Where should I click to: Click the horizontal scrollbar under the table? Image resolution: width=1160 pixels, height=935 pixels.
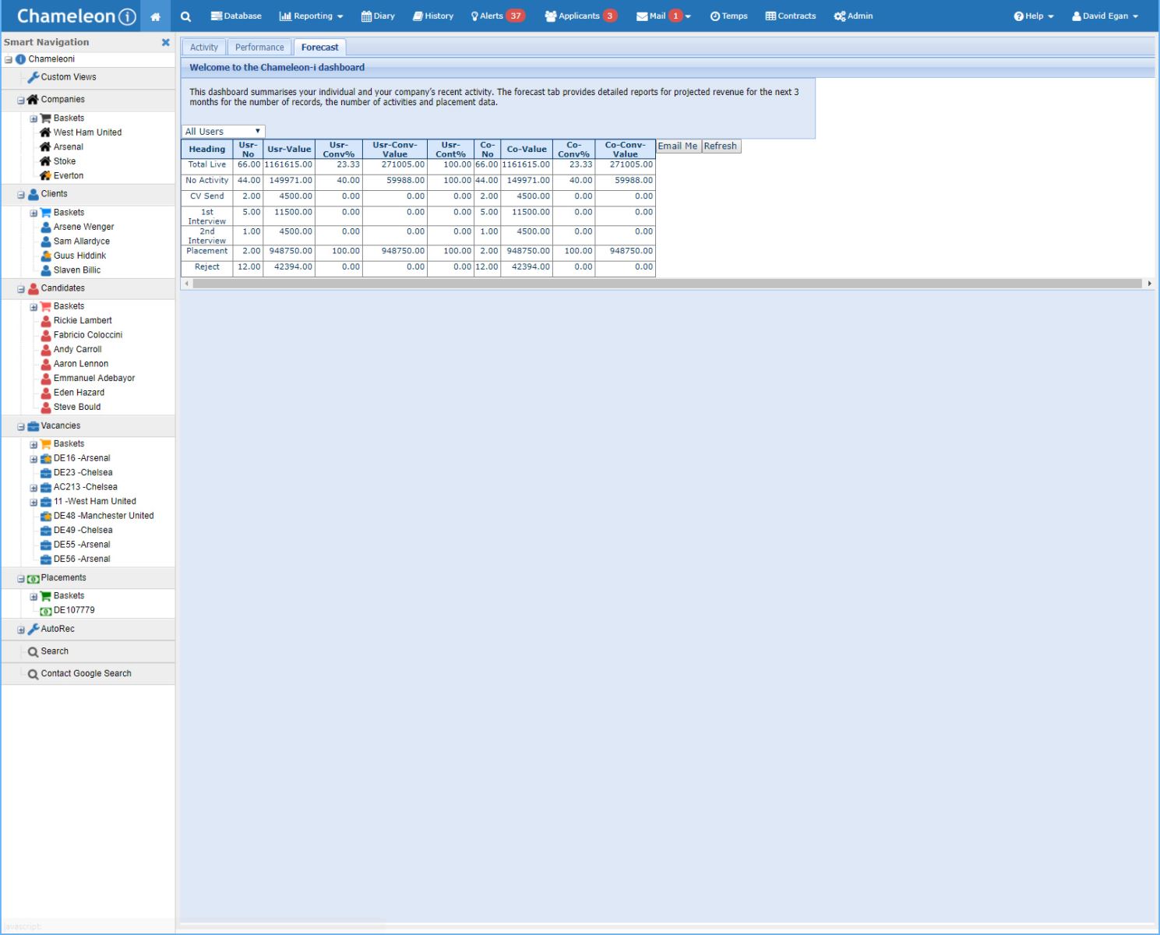(667, 284)
